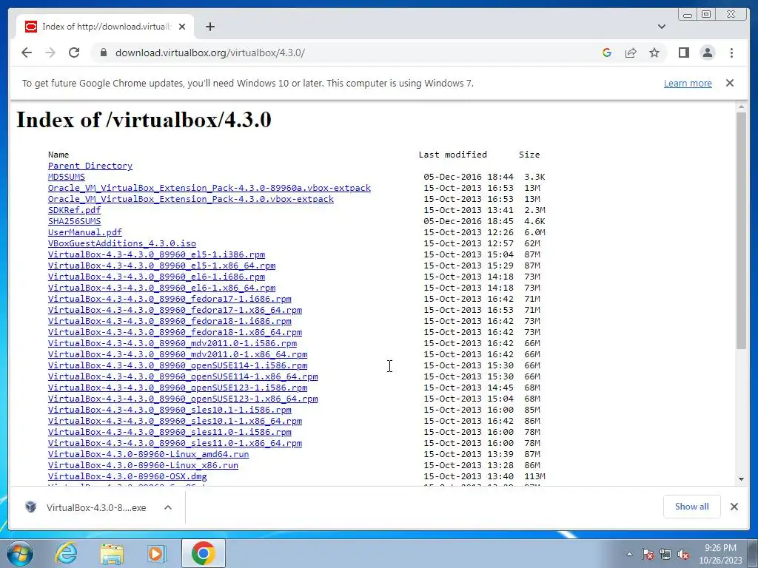
Task: Download VirtualBox-4.3.0-89960-Linux_amd64.run
Action: coord(148,455)
